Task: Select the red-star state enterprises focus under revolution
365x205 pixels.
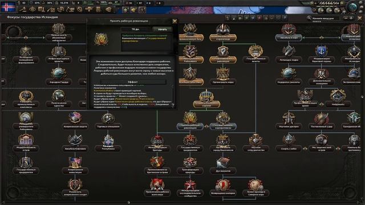Action: click(x=190, y=140)
